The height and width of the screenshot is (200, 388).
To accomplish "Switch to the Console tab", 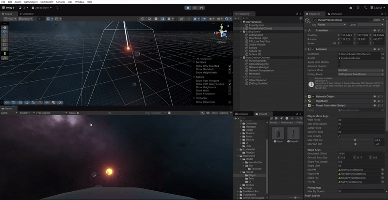I will coord(242,114).
